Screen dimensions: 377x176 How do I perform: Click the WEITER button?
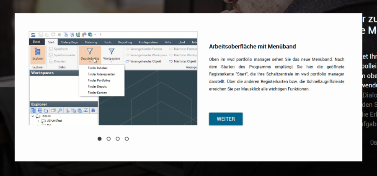226,119
